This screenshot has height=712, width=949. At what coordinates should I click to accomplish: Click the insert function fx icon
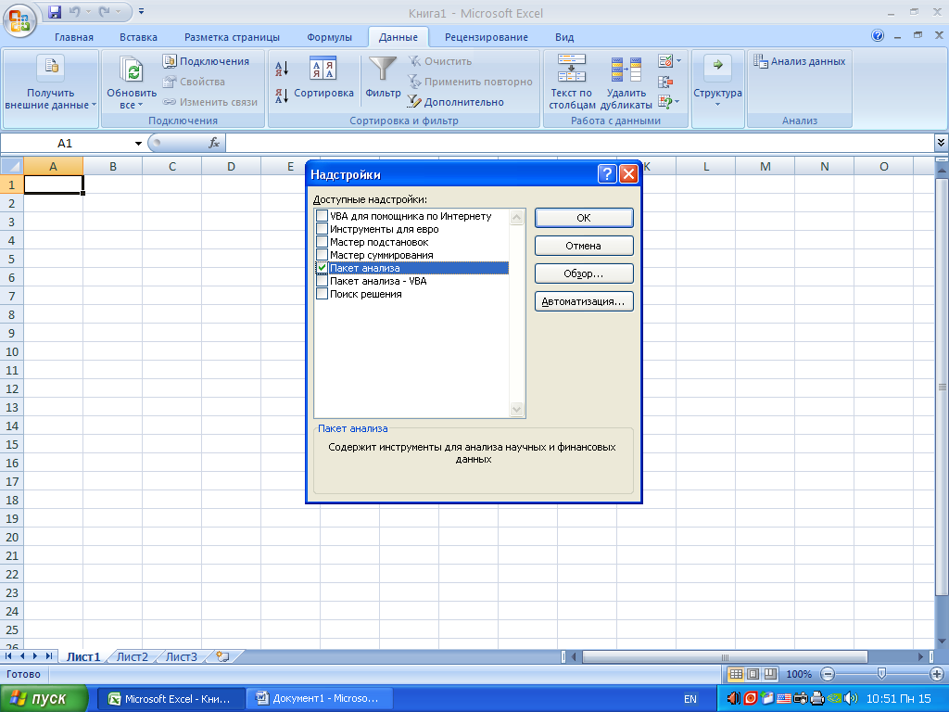(214, 143)
